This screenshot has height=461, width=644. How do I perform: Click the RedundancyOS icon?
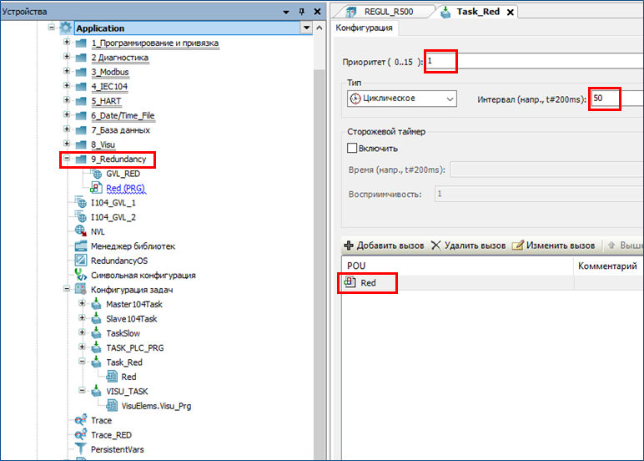pyautogui.click(x=81, y=261)
